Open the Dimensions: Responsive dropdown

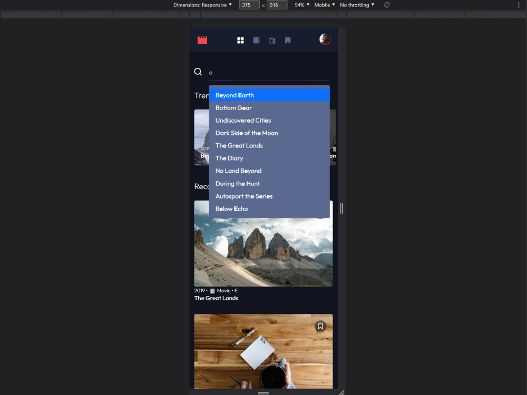click(202, 5)
